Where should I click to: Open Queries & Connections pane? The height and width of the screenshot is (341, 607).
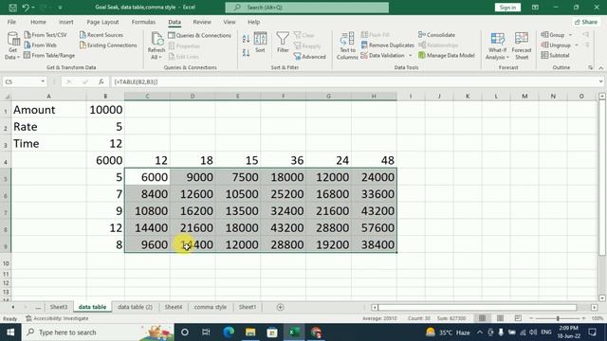coord(200,35)
